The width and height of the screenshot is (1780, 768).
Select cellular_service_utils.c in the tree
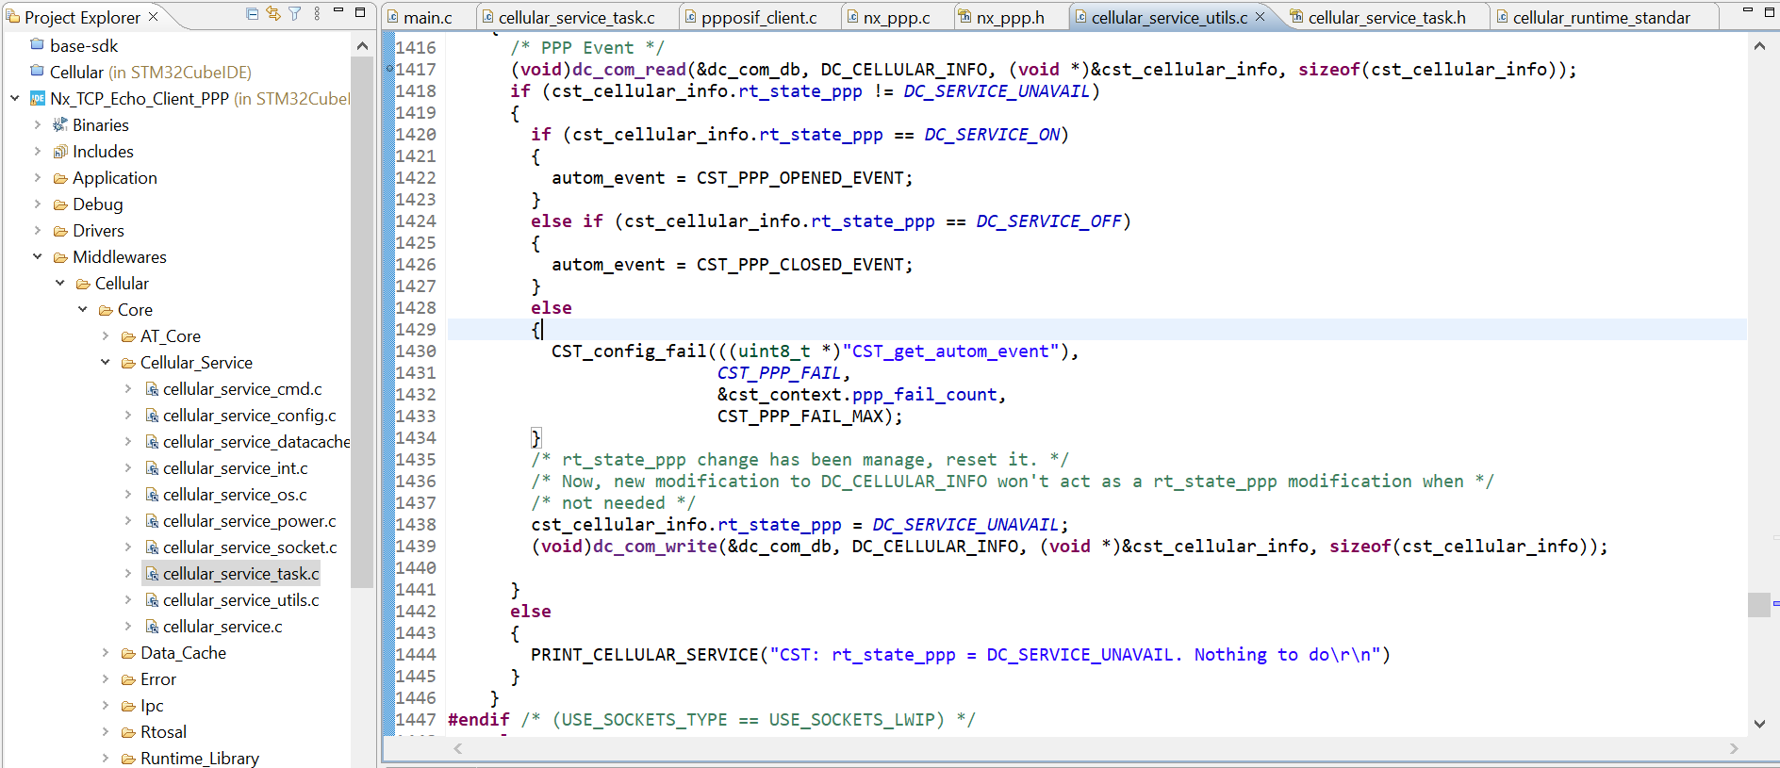click(x=240, y=599)
